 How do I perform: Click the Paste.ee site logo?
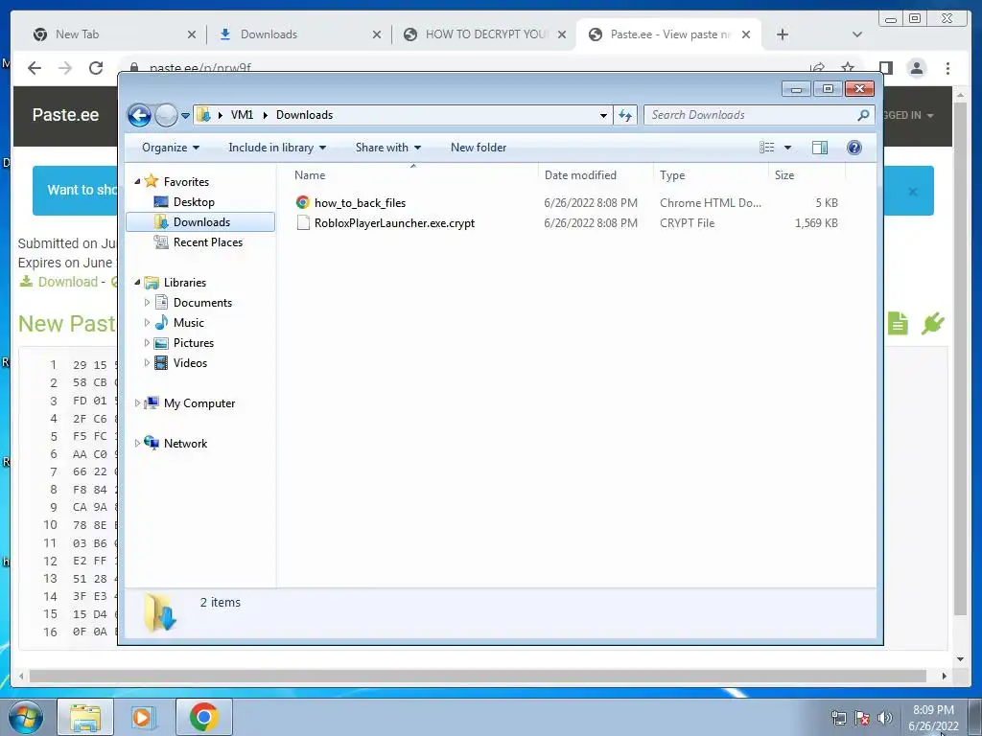(x=66, y=115)
